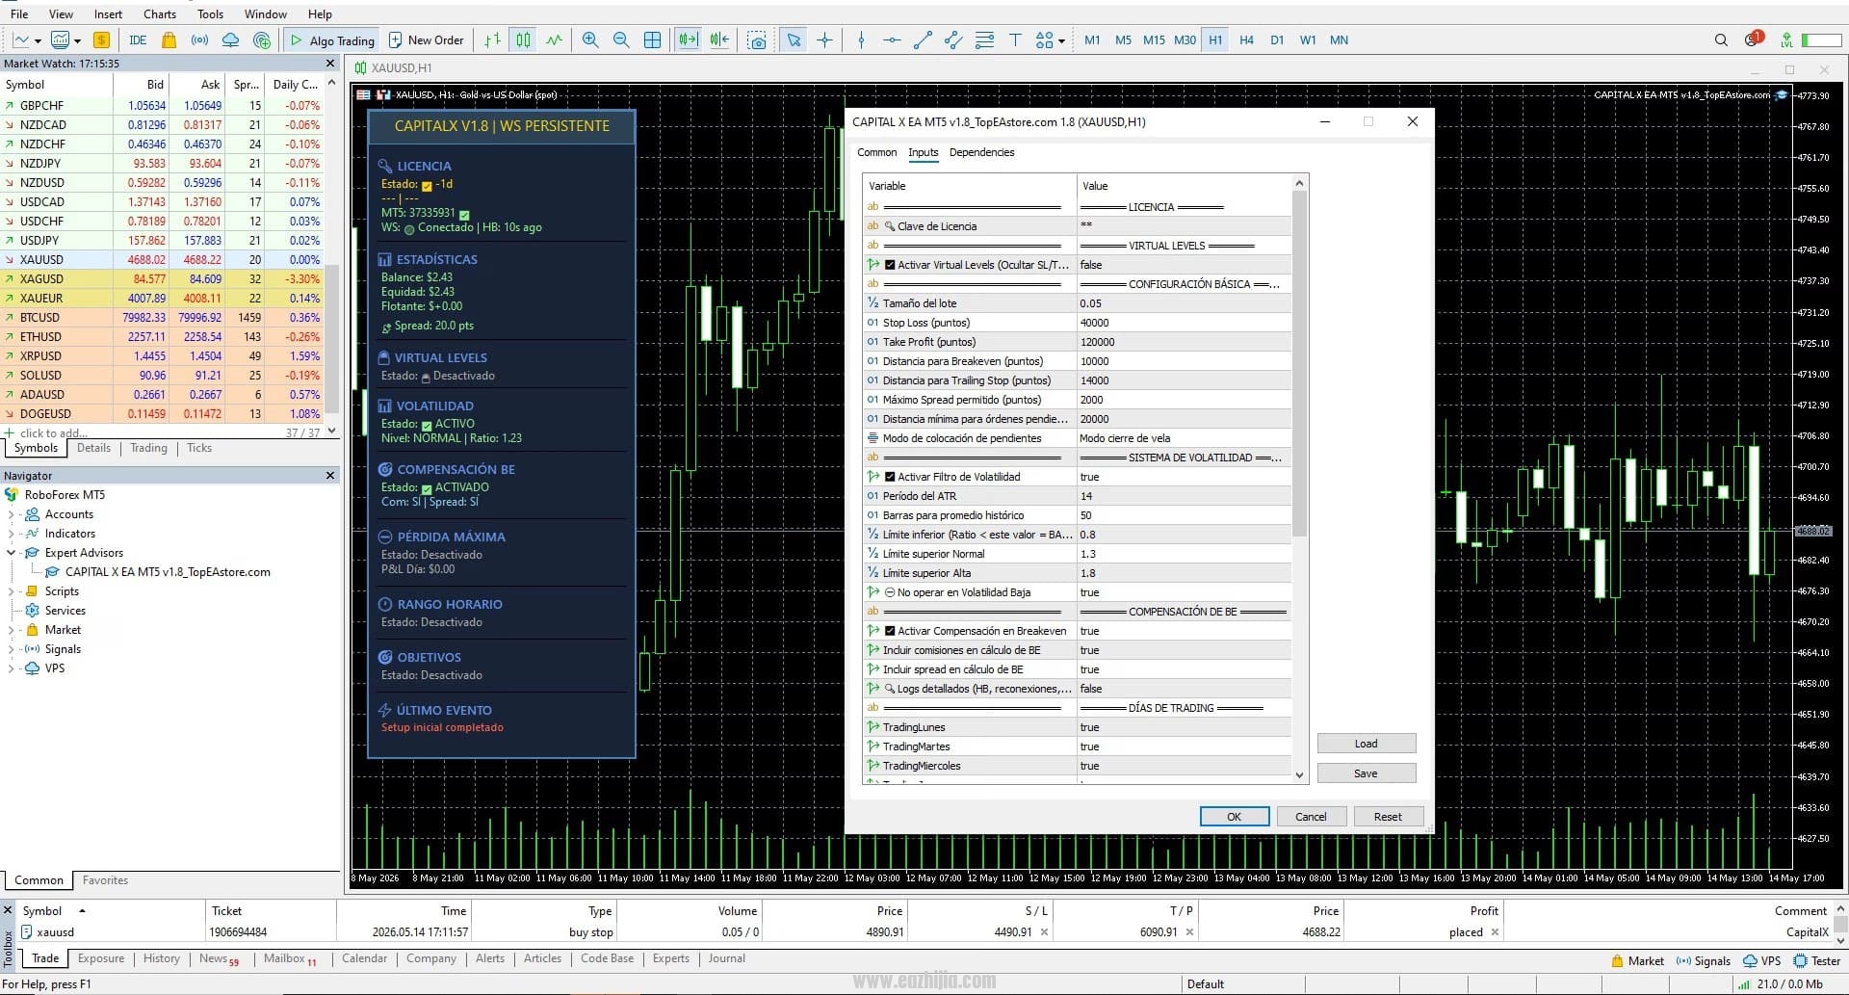Select the H4 timeframe

[x=1246, y=40]
